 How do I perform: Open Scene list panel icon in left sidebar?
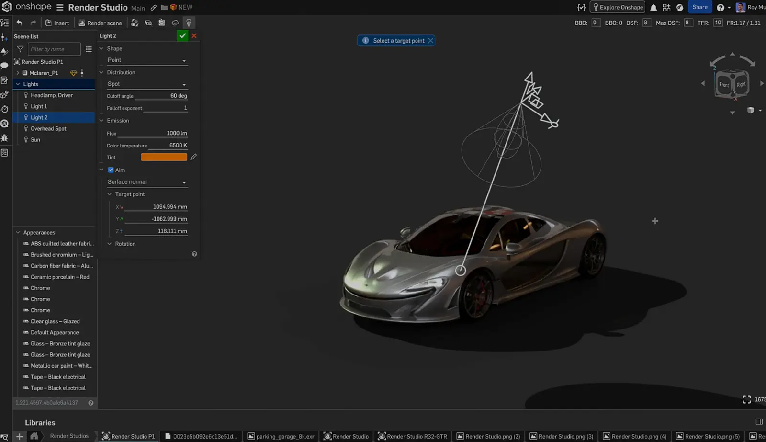pyautogui.click(x=4, y=23)
